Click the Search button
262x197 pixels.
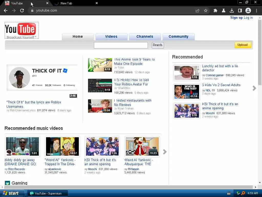point(158,45)
